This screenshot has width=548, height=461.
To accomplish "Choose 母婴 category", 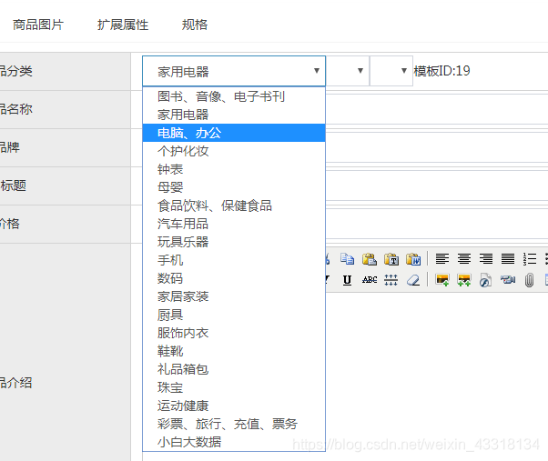I will click(x=234, y=187).
